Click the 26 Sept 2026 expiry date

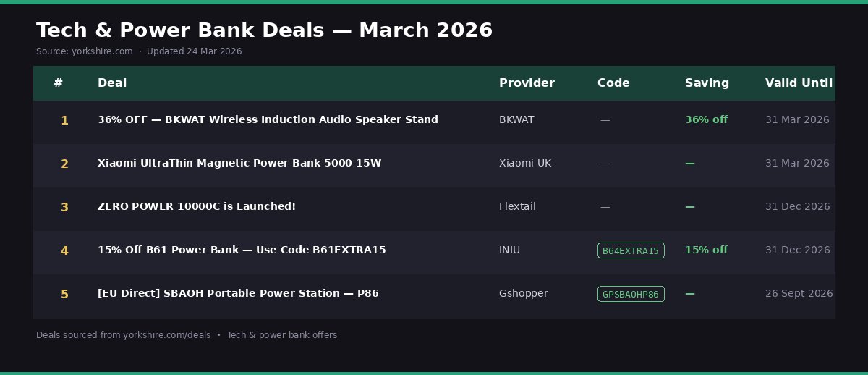[799, 293]
